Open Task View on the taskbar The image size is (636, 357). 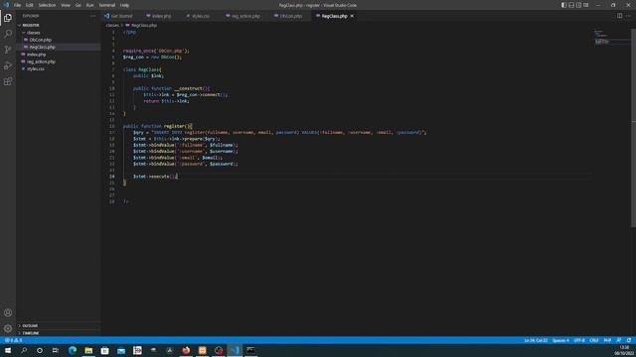pos(56,350)
